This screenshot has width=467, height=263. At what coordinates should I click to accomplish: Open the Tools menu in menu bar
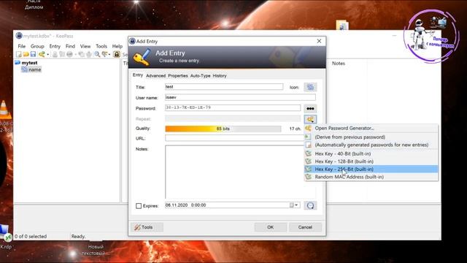pos(101,46)
